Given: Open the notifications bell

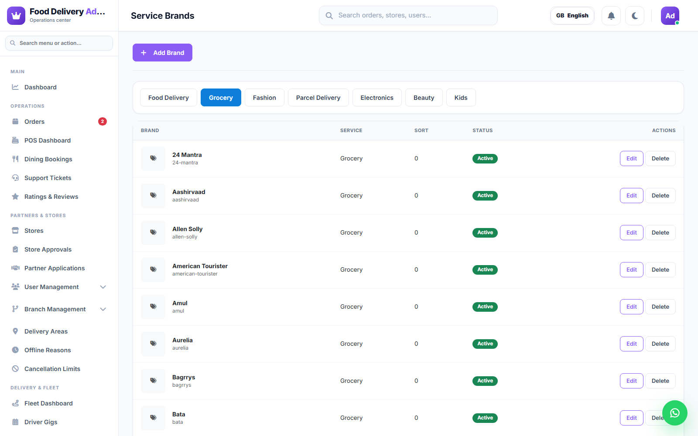Looking at the screenshot, I should point(611,16).
